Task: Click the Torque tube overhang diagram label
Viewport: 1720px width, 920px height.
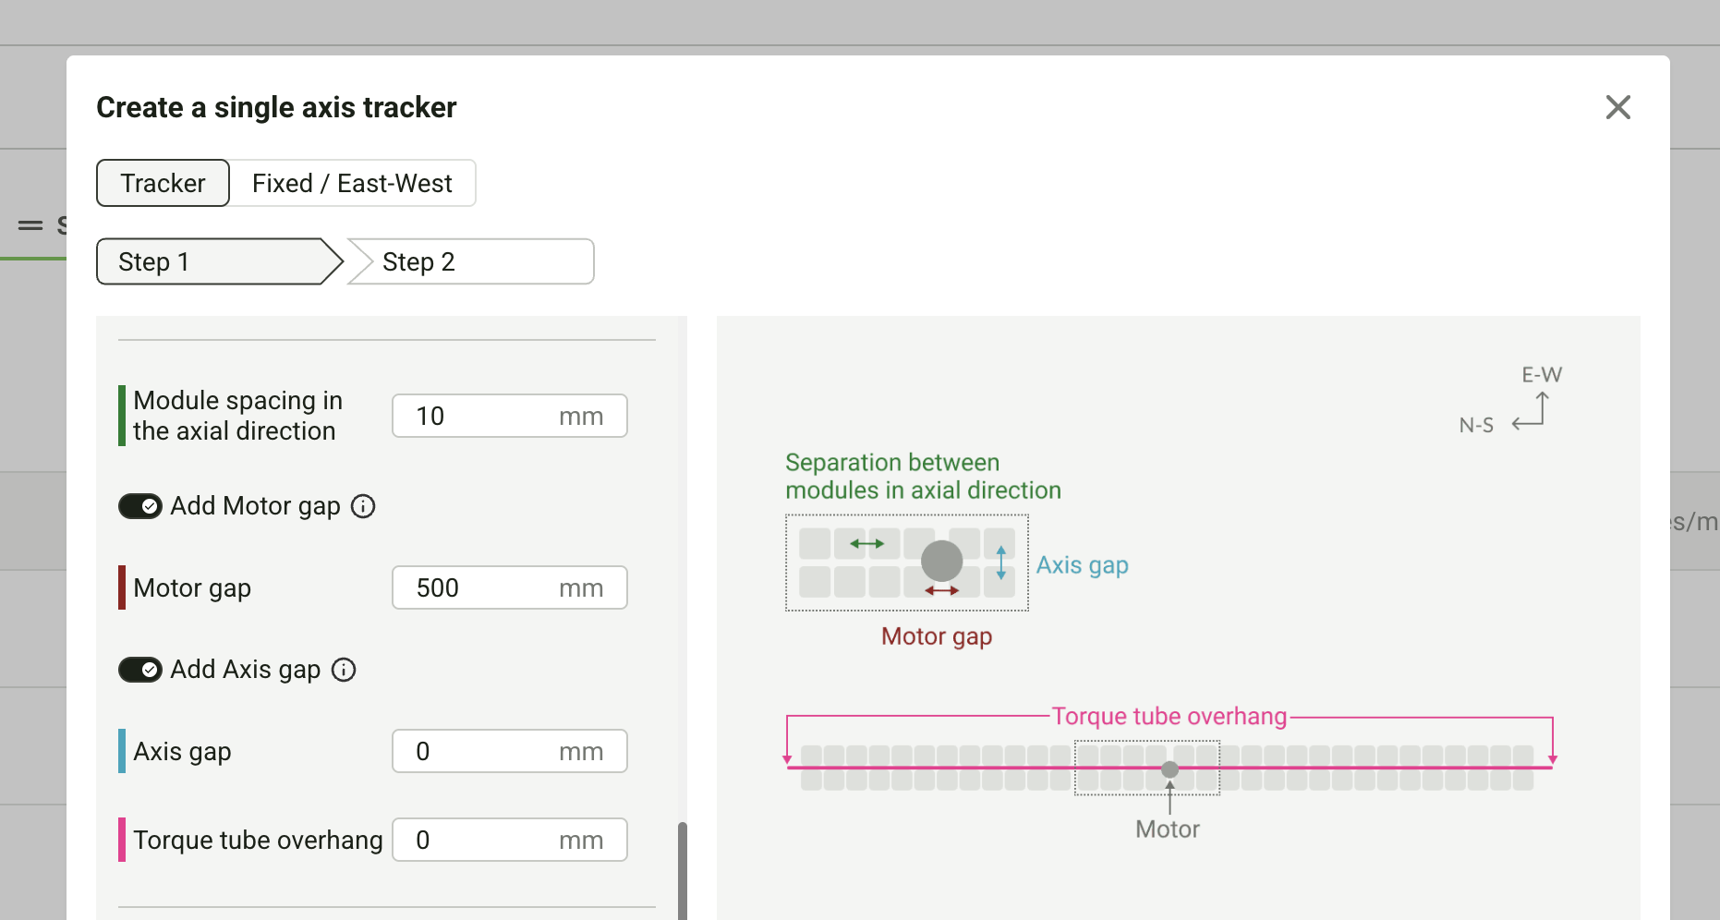Action: point(1169,717)
